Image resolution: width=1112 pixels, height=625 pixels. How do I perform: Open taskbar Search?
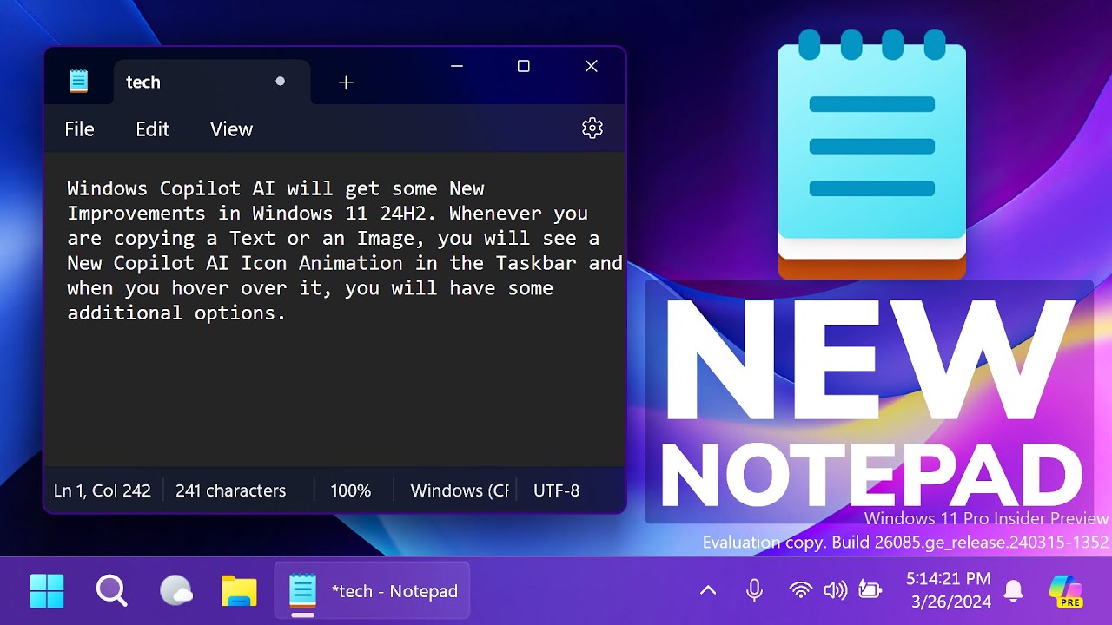click(x=111, y=591)
